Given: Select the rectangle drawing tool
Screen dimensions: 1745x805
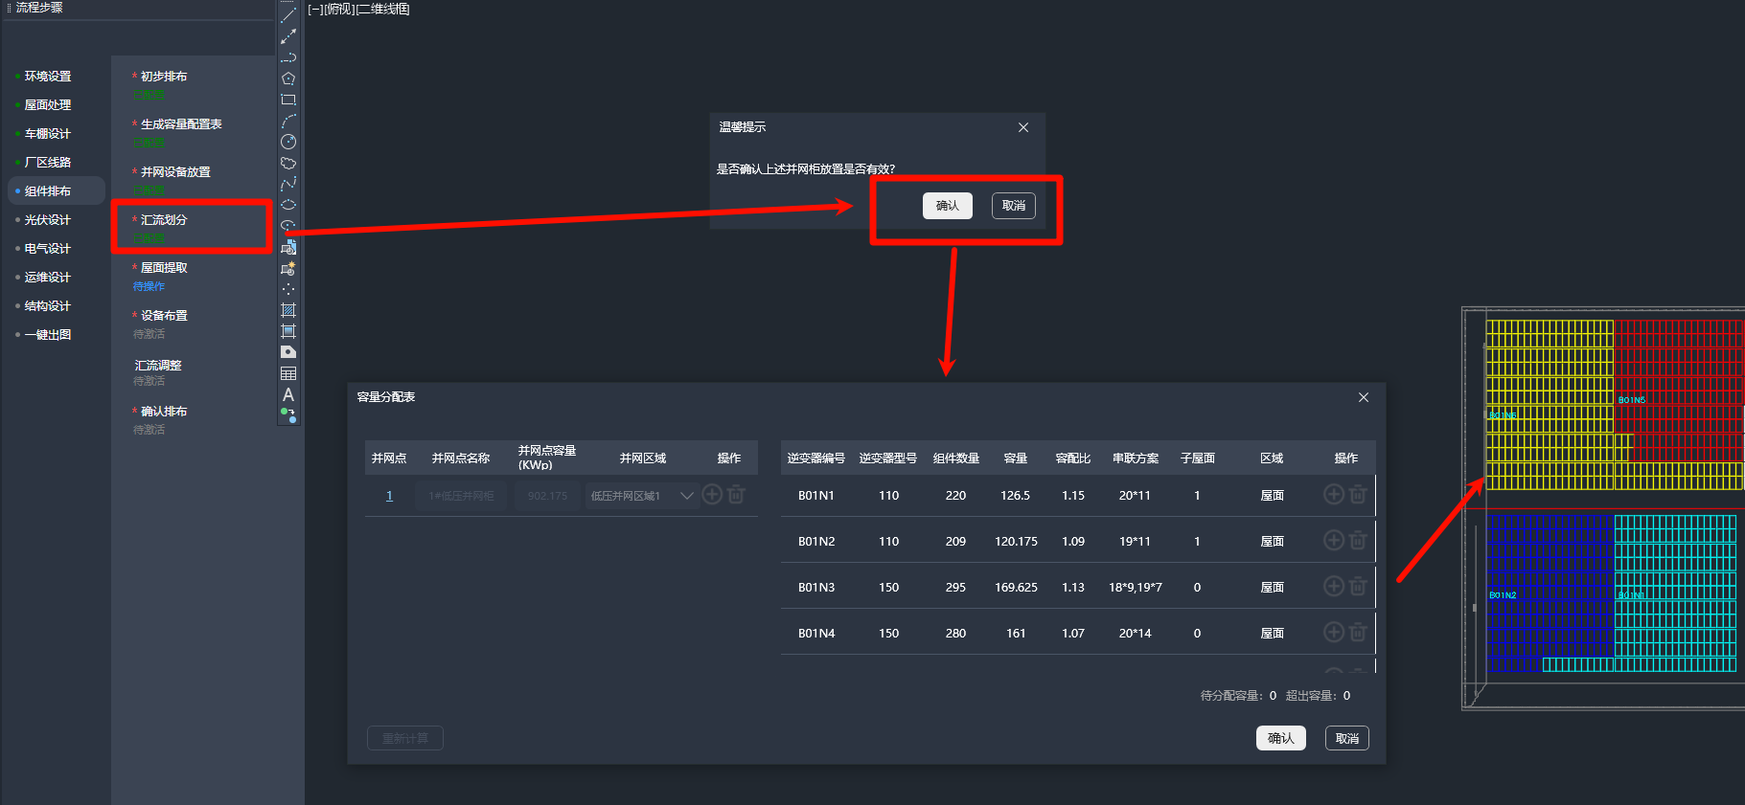Looking at the screenshot, I should (x=288, y=100).
